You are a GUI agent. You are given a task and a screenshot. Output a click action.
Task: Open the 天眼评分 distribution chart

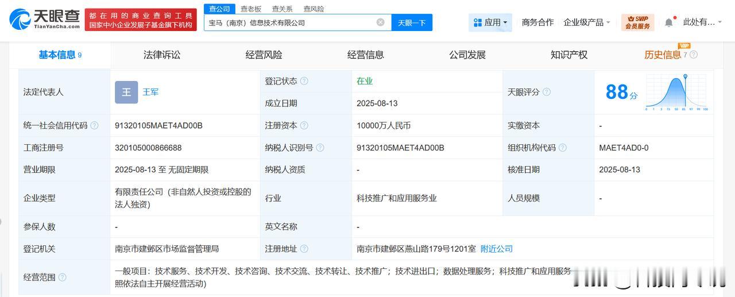click(676, 92)
